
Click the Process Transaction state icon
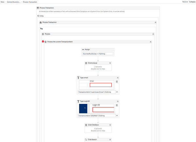(x=38, y=8)
